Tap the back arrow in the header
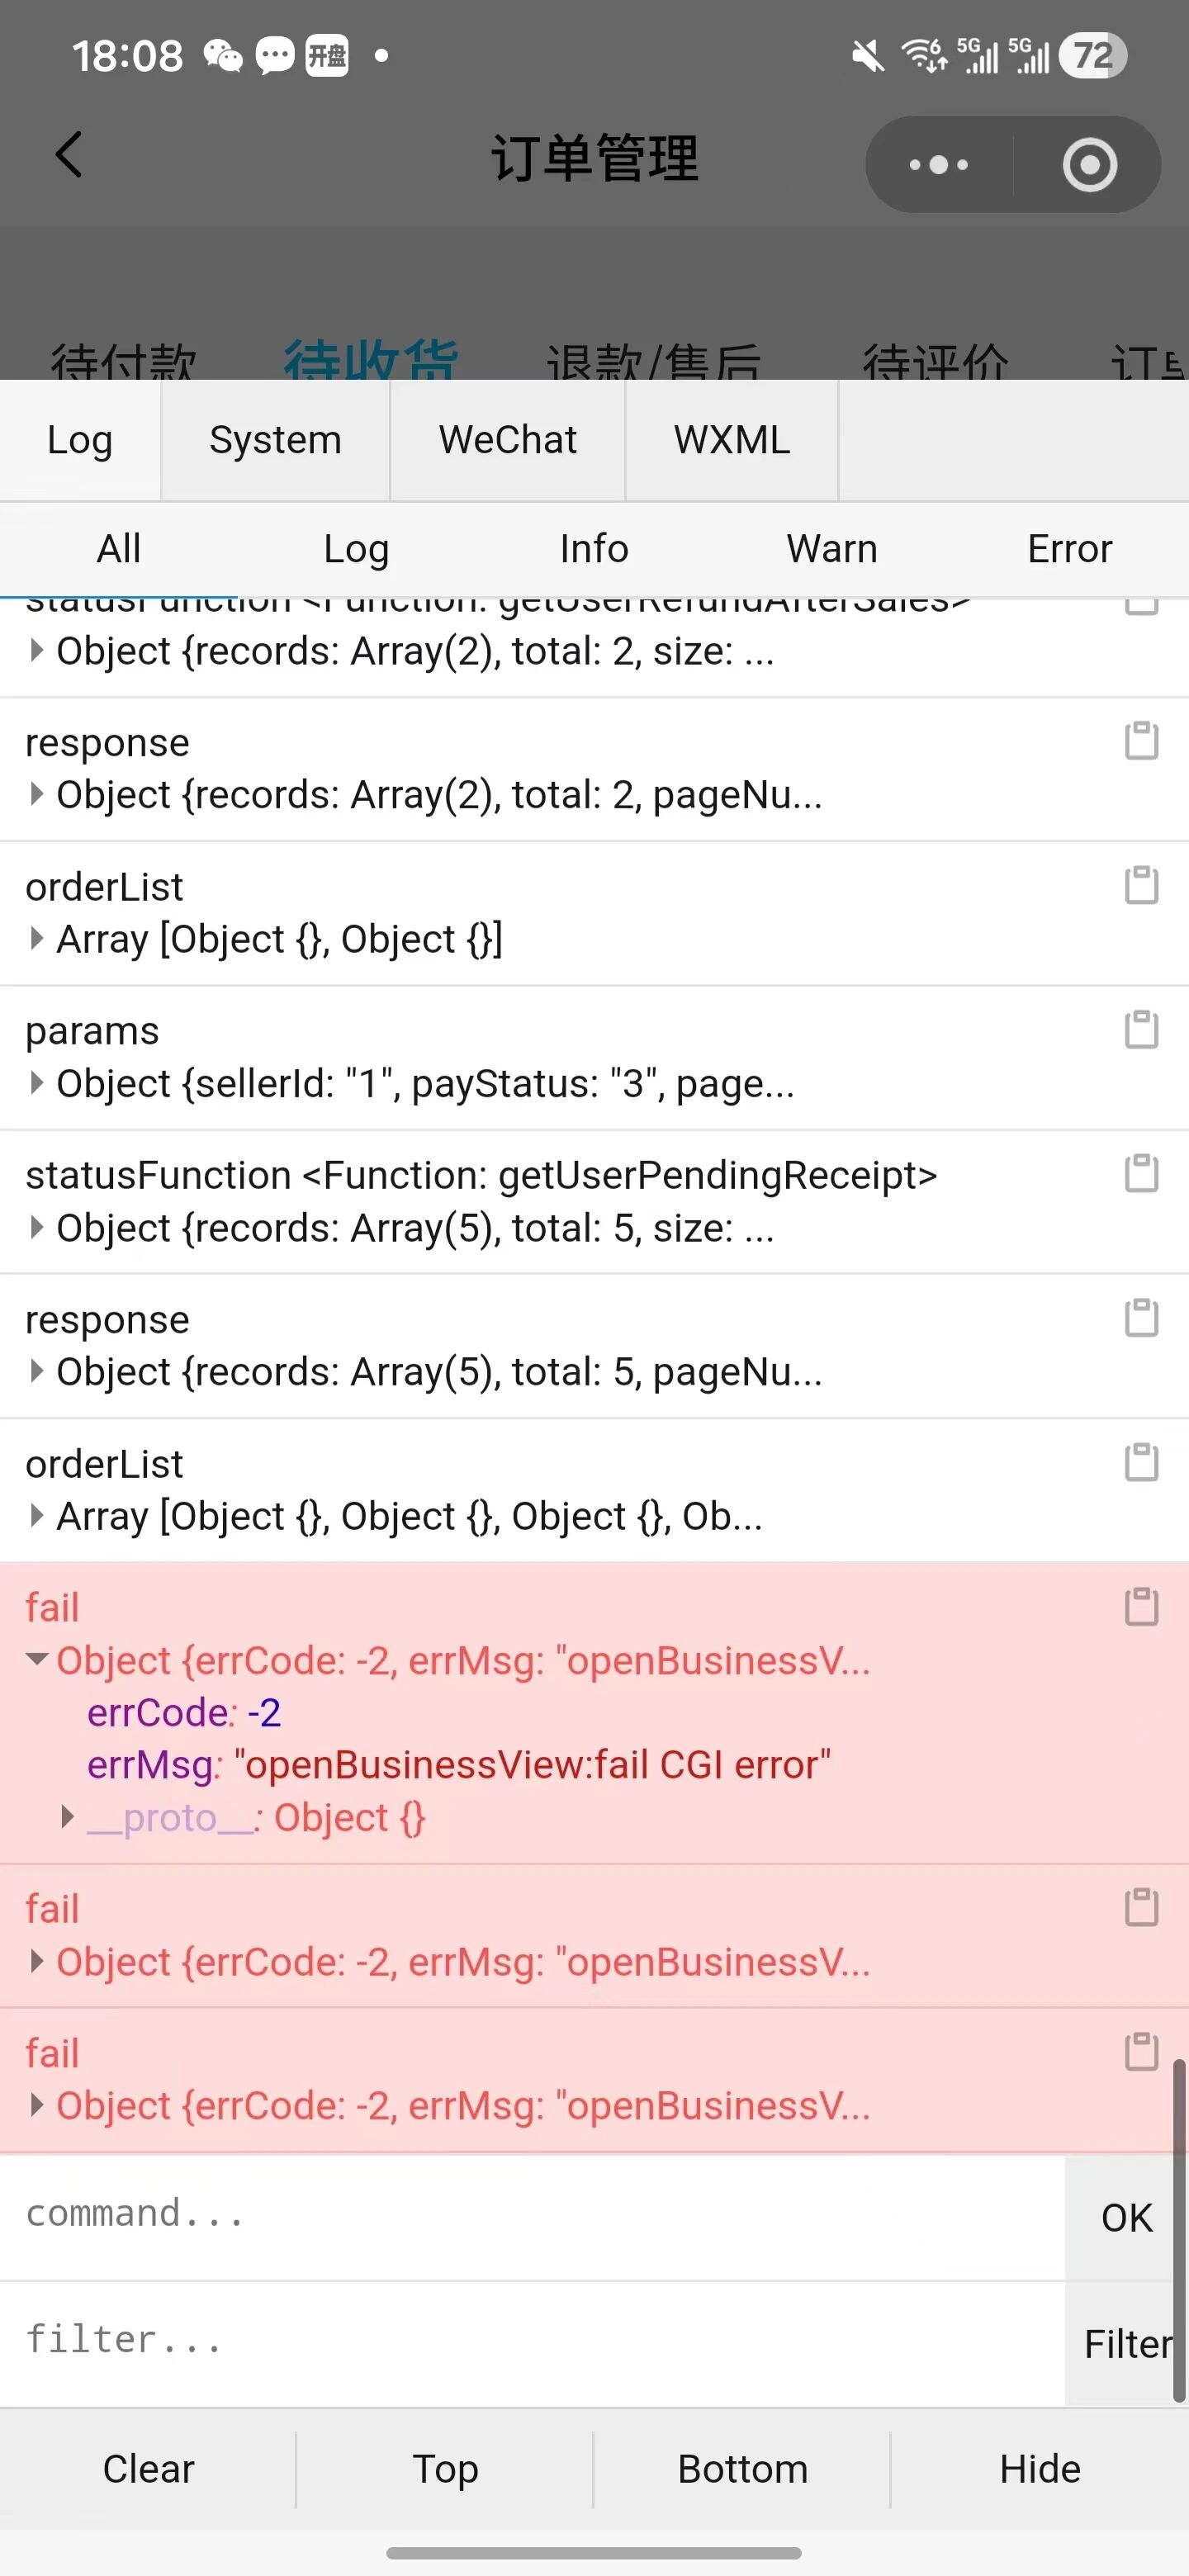Viewport: 1189px width, 2576px height. (x=68, y=155)
